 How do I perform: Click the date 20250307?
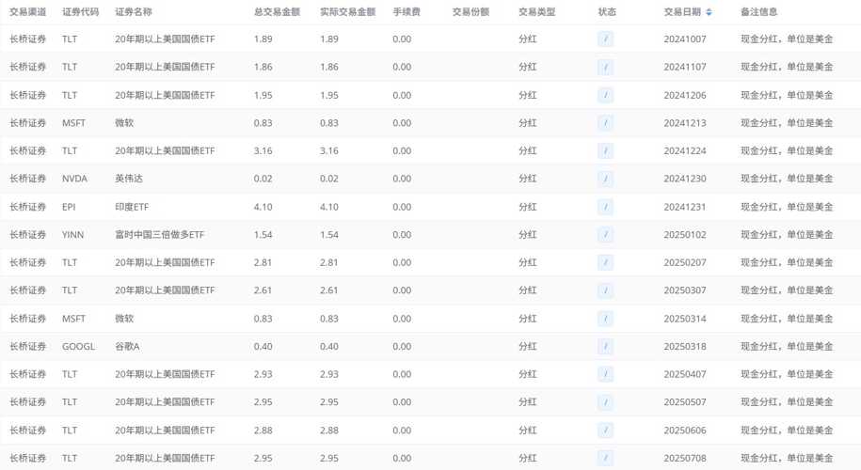click(685, 290)
